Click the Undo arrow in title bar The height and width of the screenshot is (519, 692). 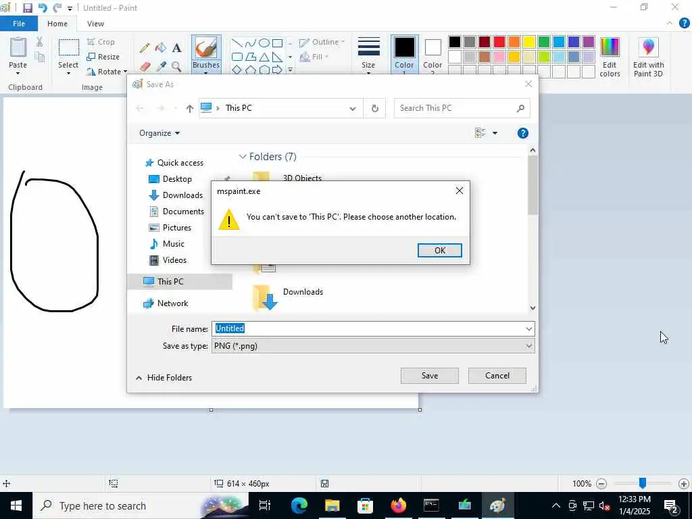(43, 8)
